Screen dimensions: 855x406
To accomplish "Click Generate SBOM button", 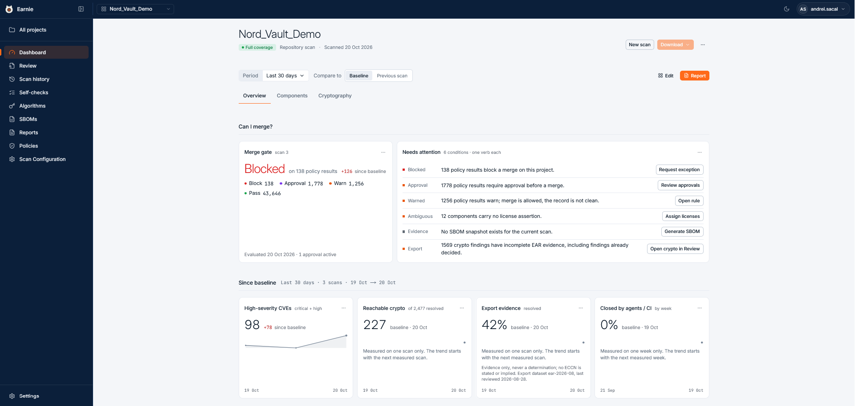I will (x=682, y=231).
